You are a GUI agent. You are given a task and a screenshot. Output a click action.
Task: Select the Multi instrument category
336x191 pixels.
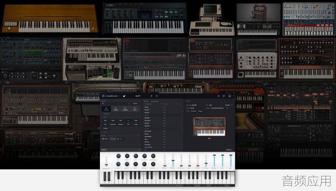point(135,109)
